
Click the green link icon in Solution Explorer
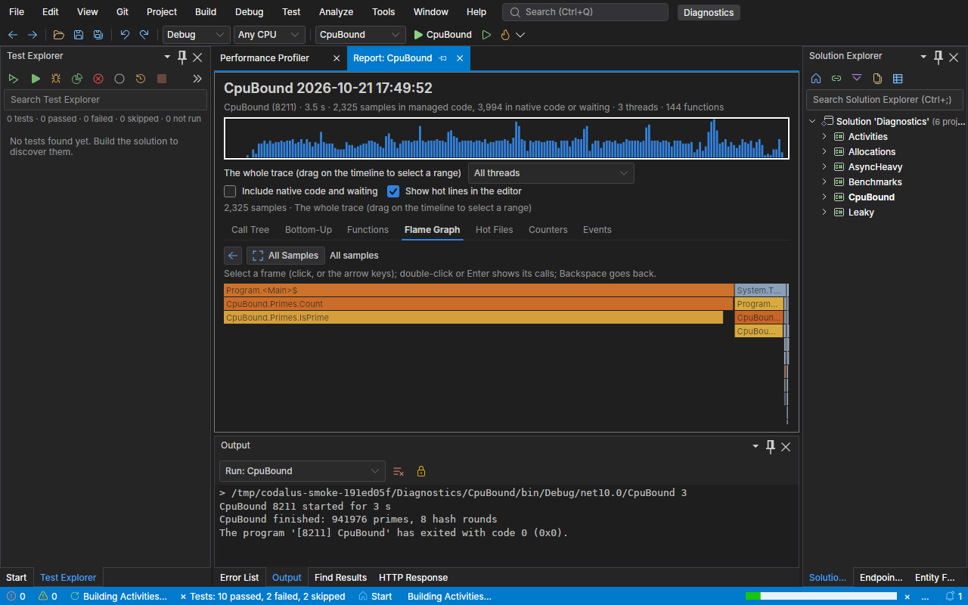pyautogui.click(x=836, y=79)
